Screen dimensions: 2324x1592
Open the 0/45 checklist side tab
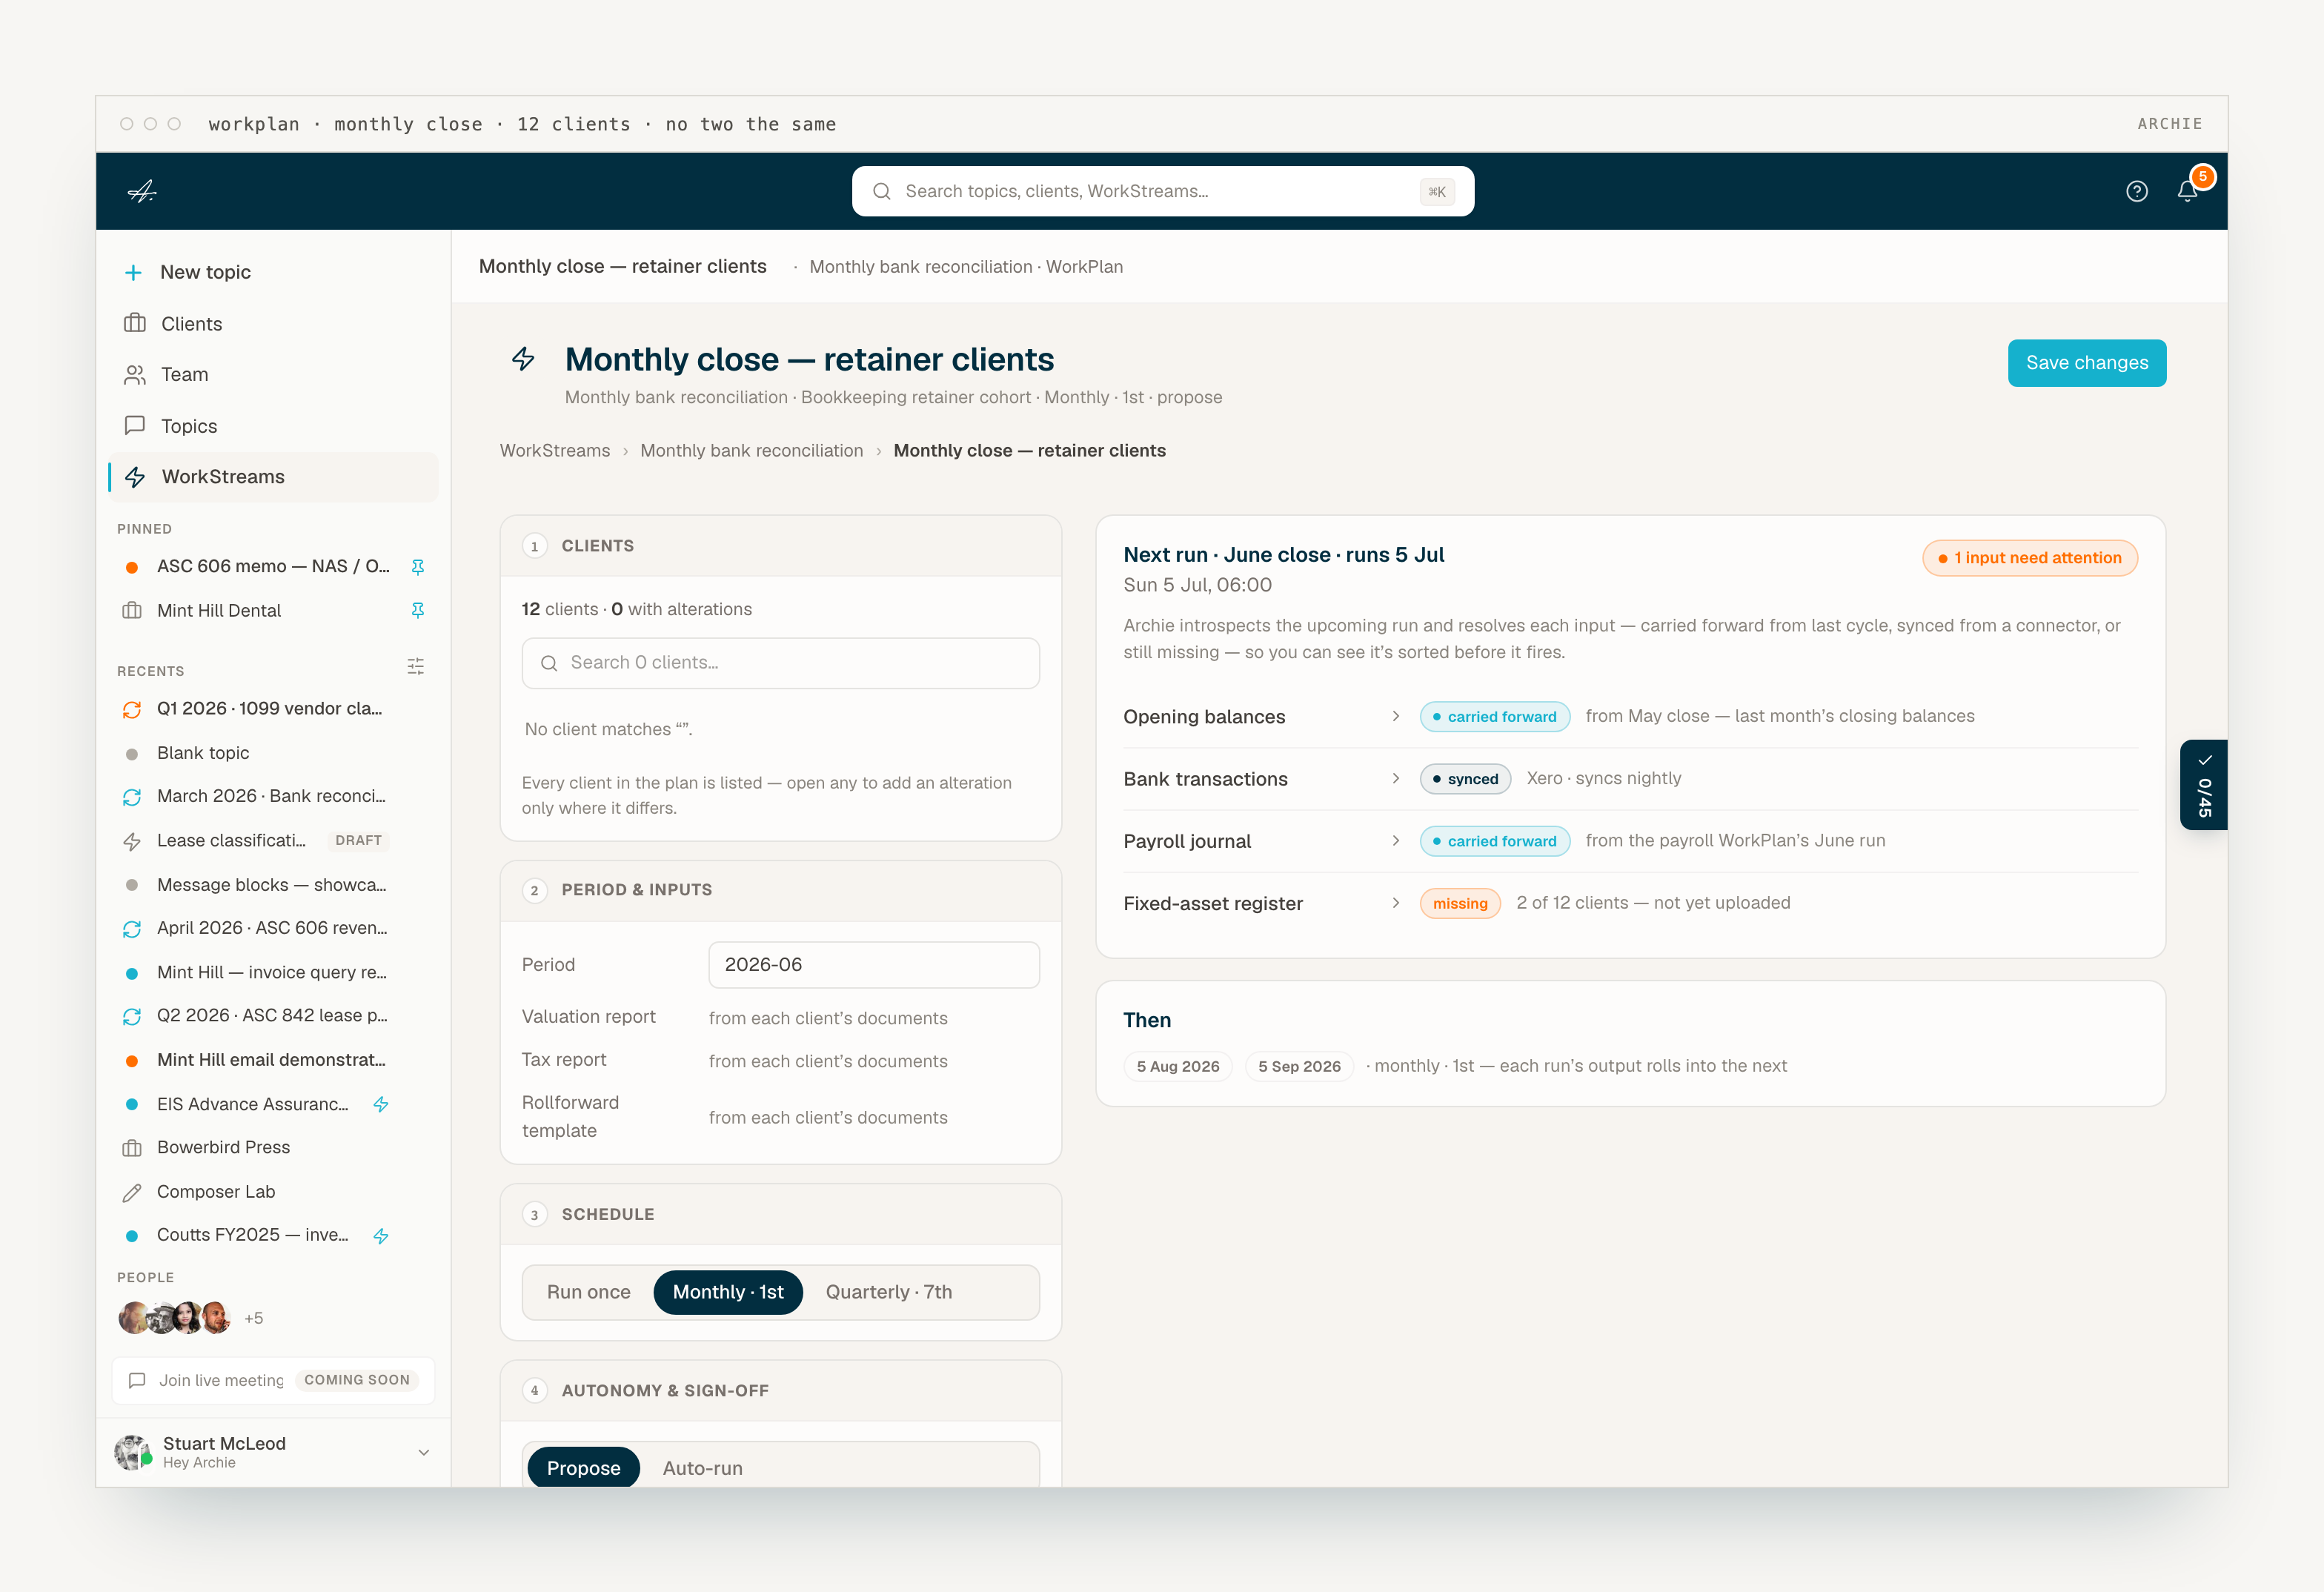[x=2203, y=785]
